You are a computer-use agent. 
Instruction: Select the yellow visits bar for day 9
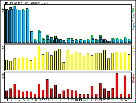pos(39,58)
